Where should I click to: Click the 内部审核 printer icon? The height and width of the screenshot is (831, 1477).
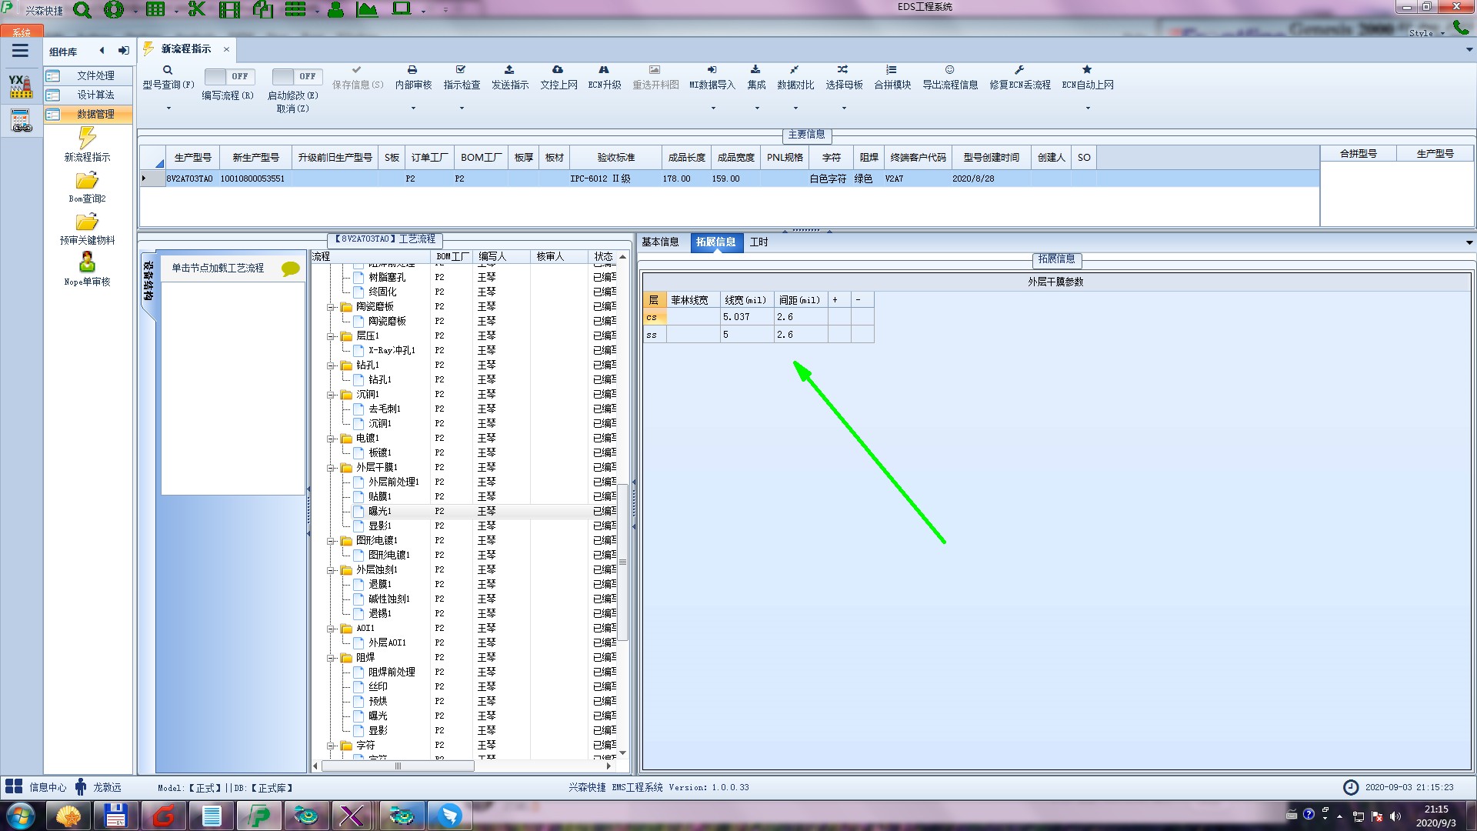(x=412, y=70)
